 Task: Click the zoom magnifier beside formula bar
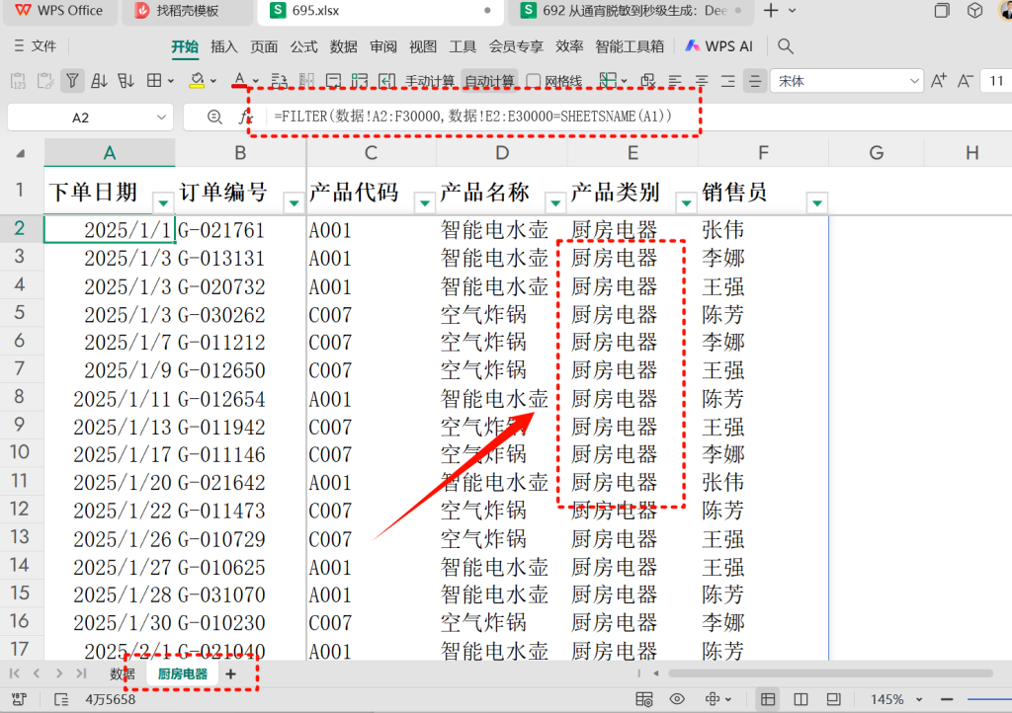pos(214,118)
